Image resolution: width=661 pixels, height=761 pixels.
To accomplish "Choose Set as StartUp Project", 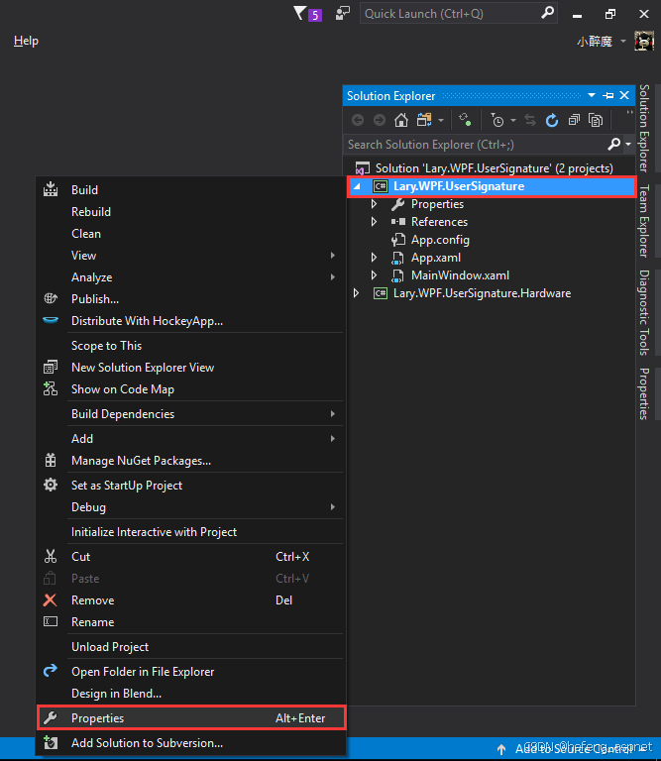I will (x=190, y=486).
